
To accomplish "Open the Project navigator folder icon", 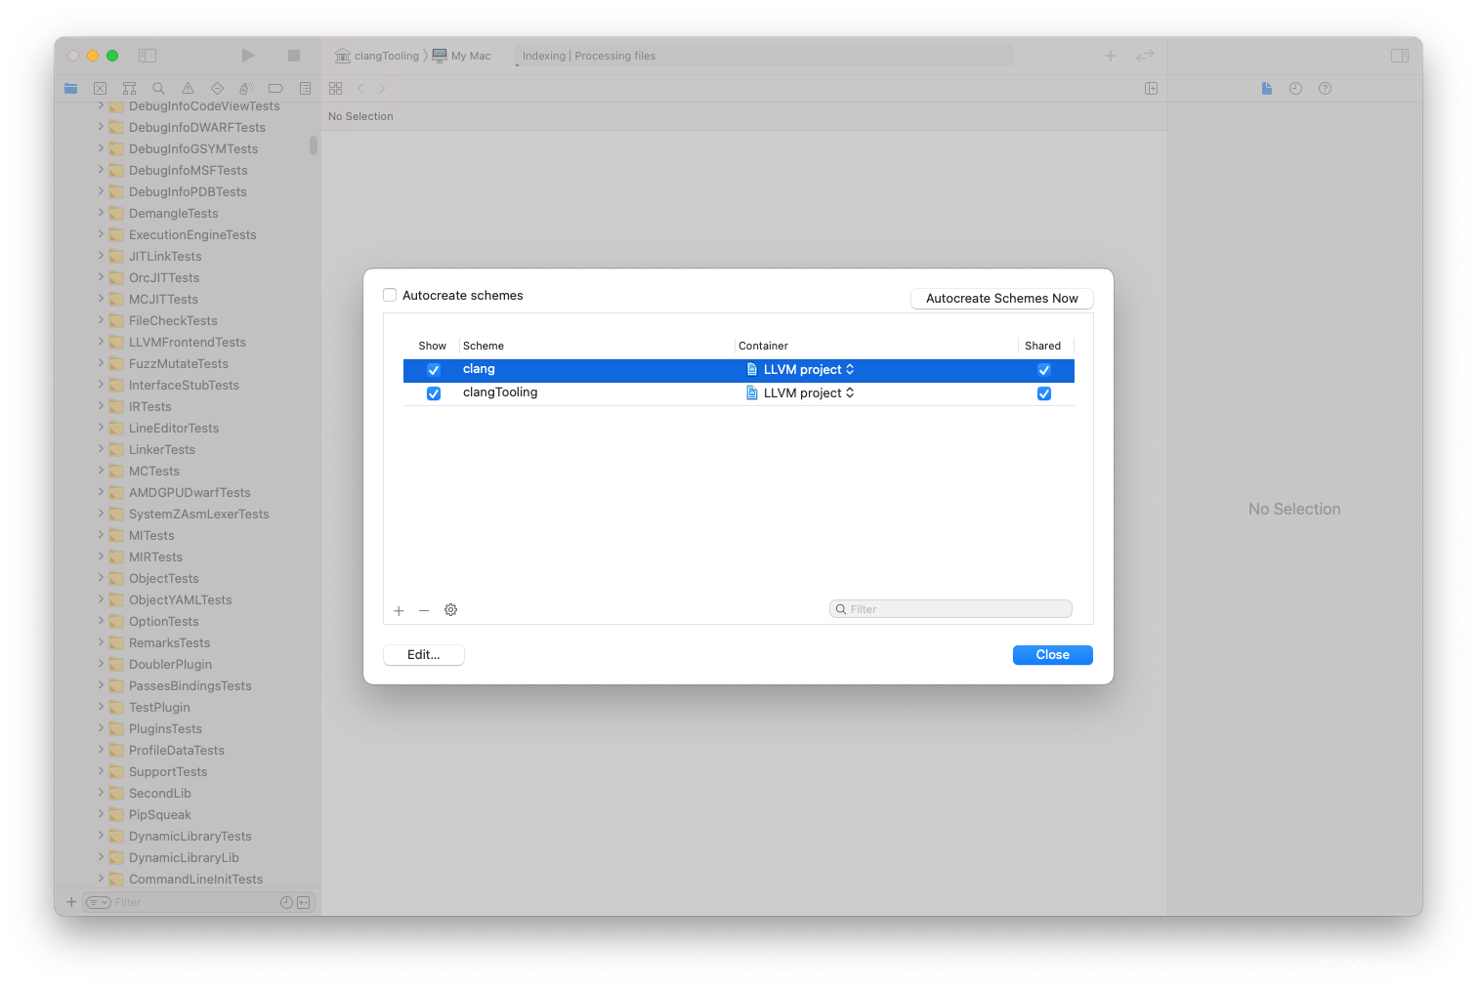I will coord(70,88).
